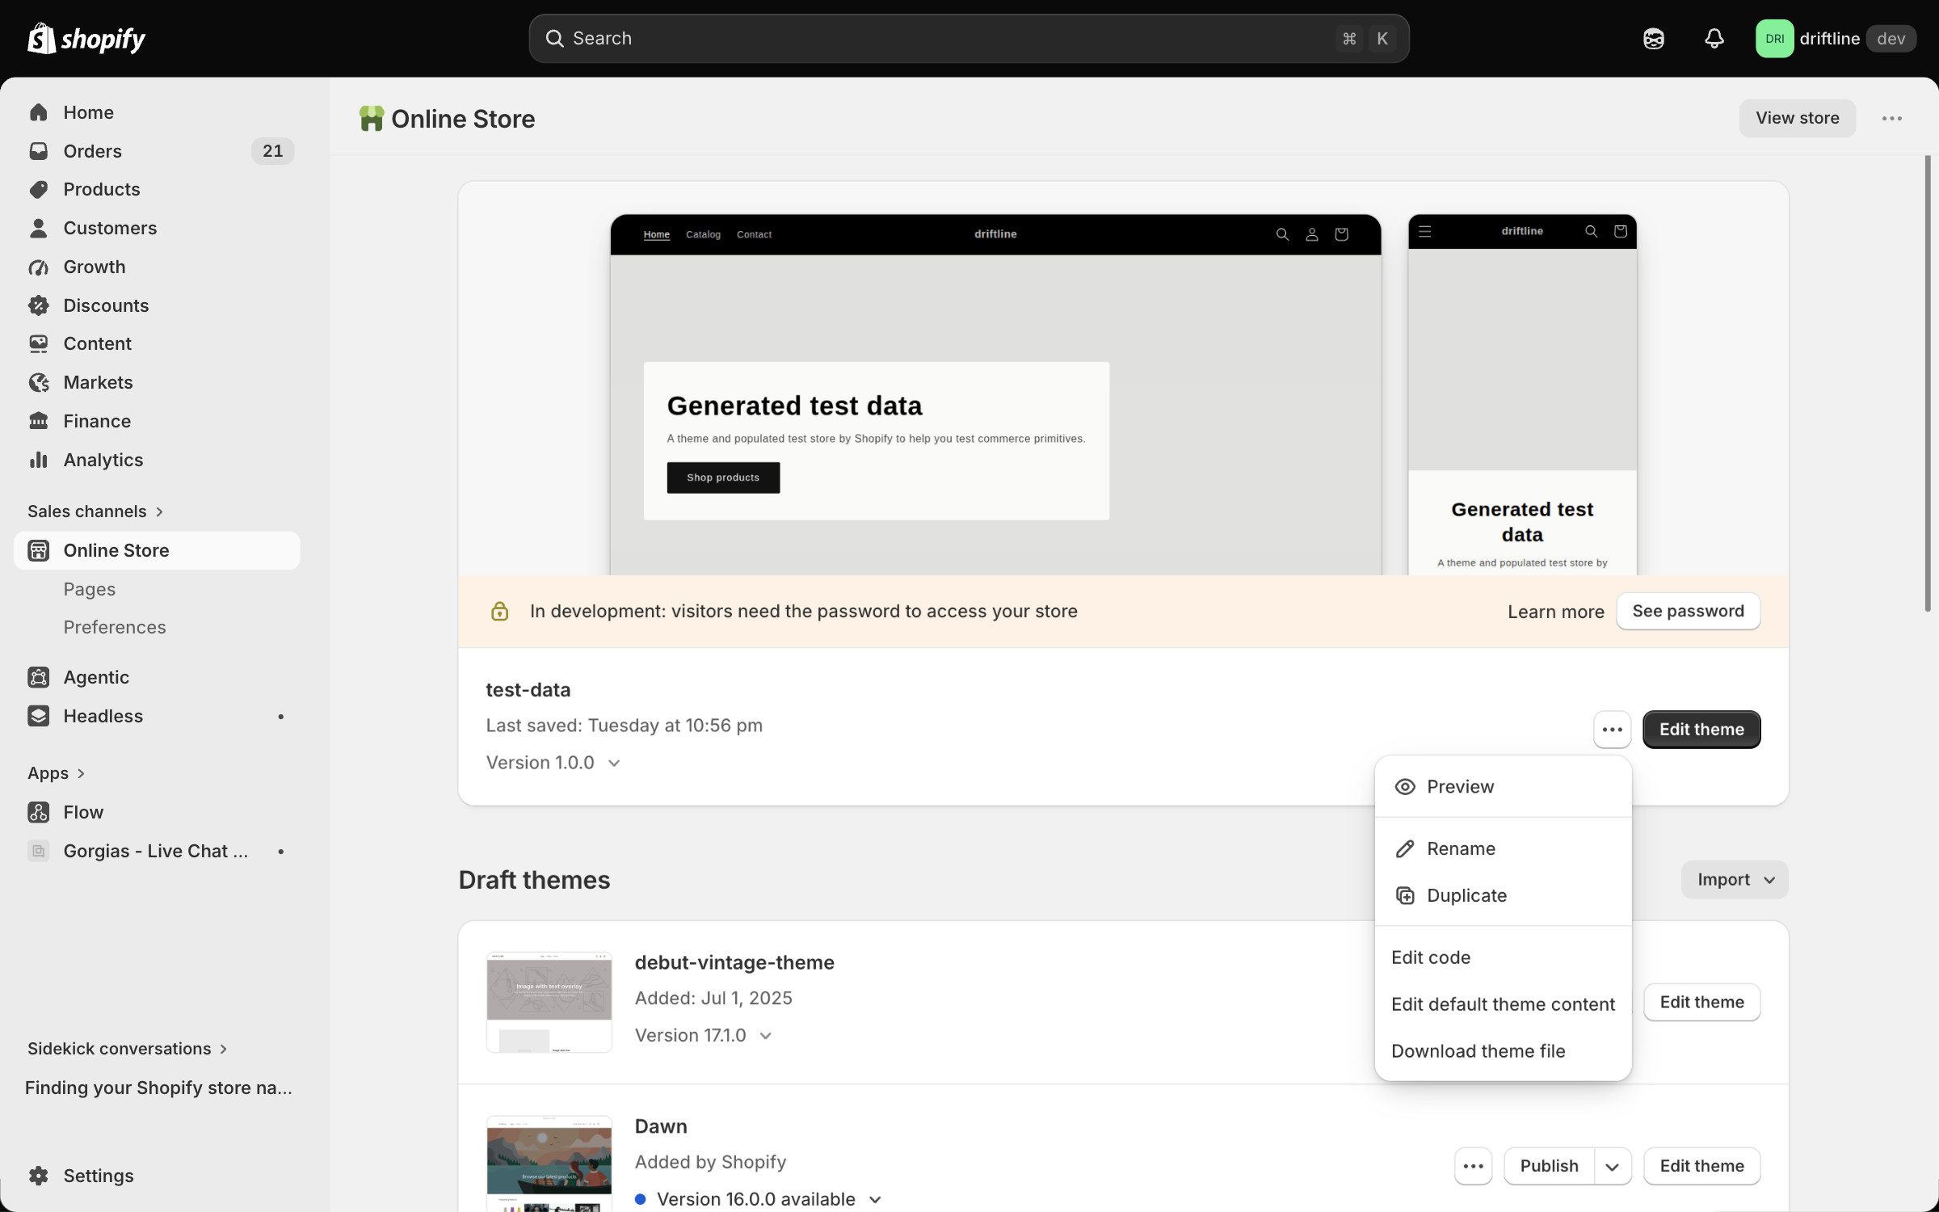The image size is (1939, 1212).
Task: Click the mobile preview hamburger menu icon
Action: tap(1424, 231)
